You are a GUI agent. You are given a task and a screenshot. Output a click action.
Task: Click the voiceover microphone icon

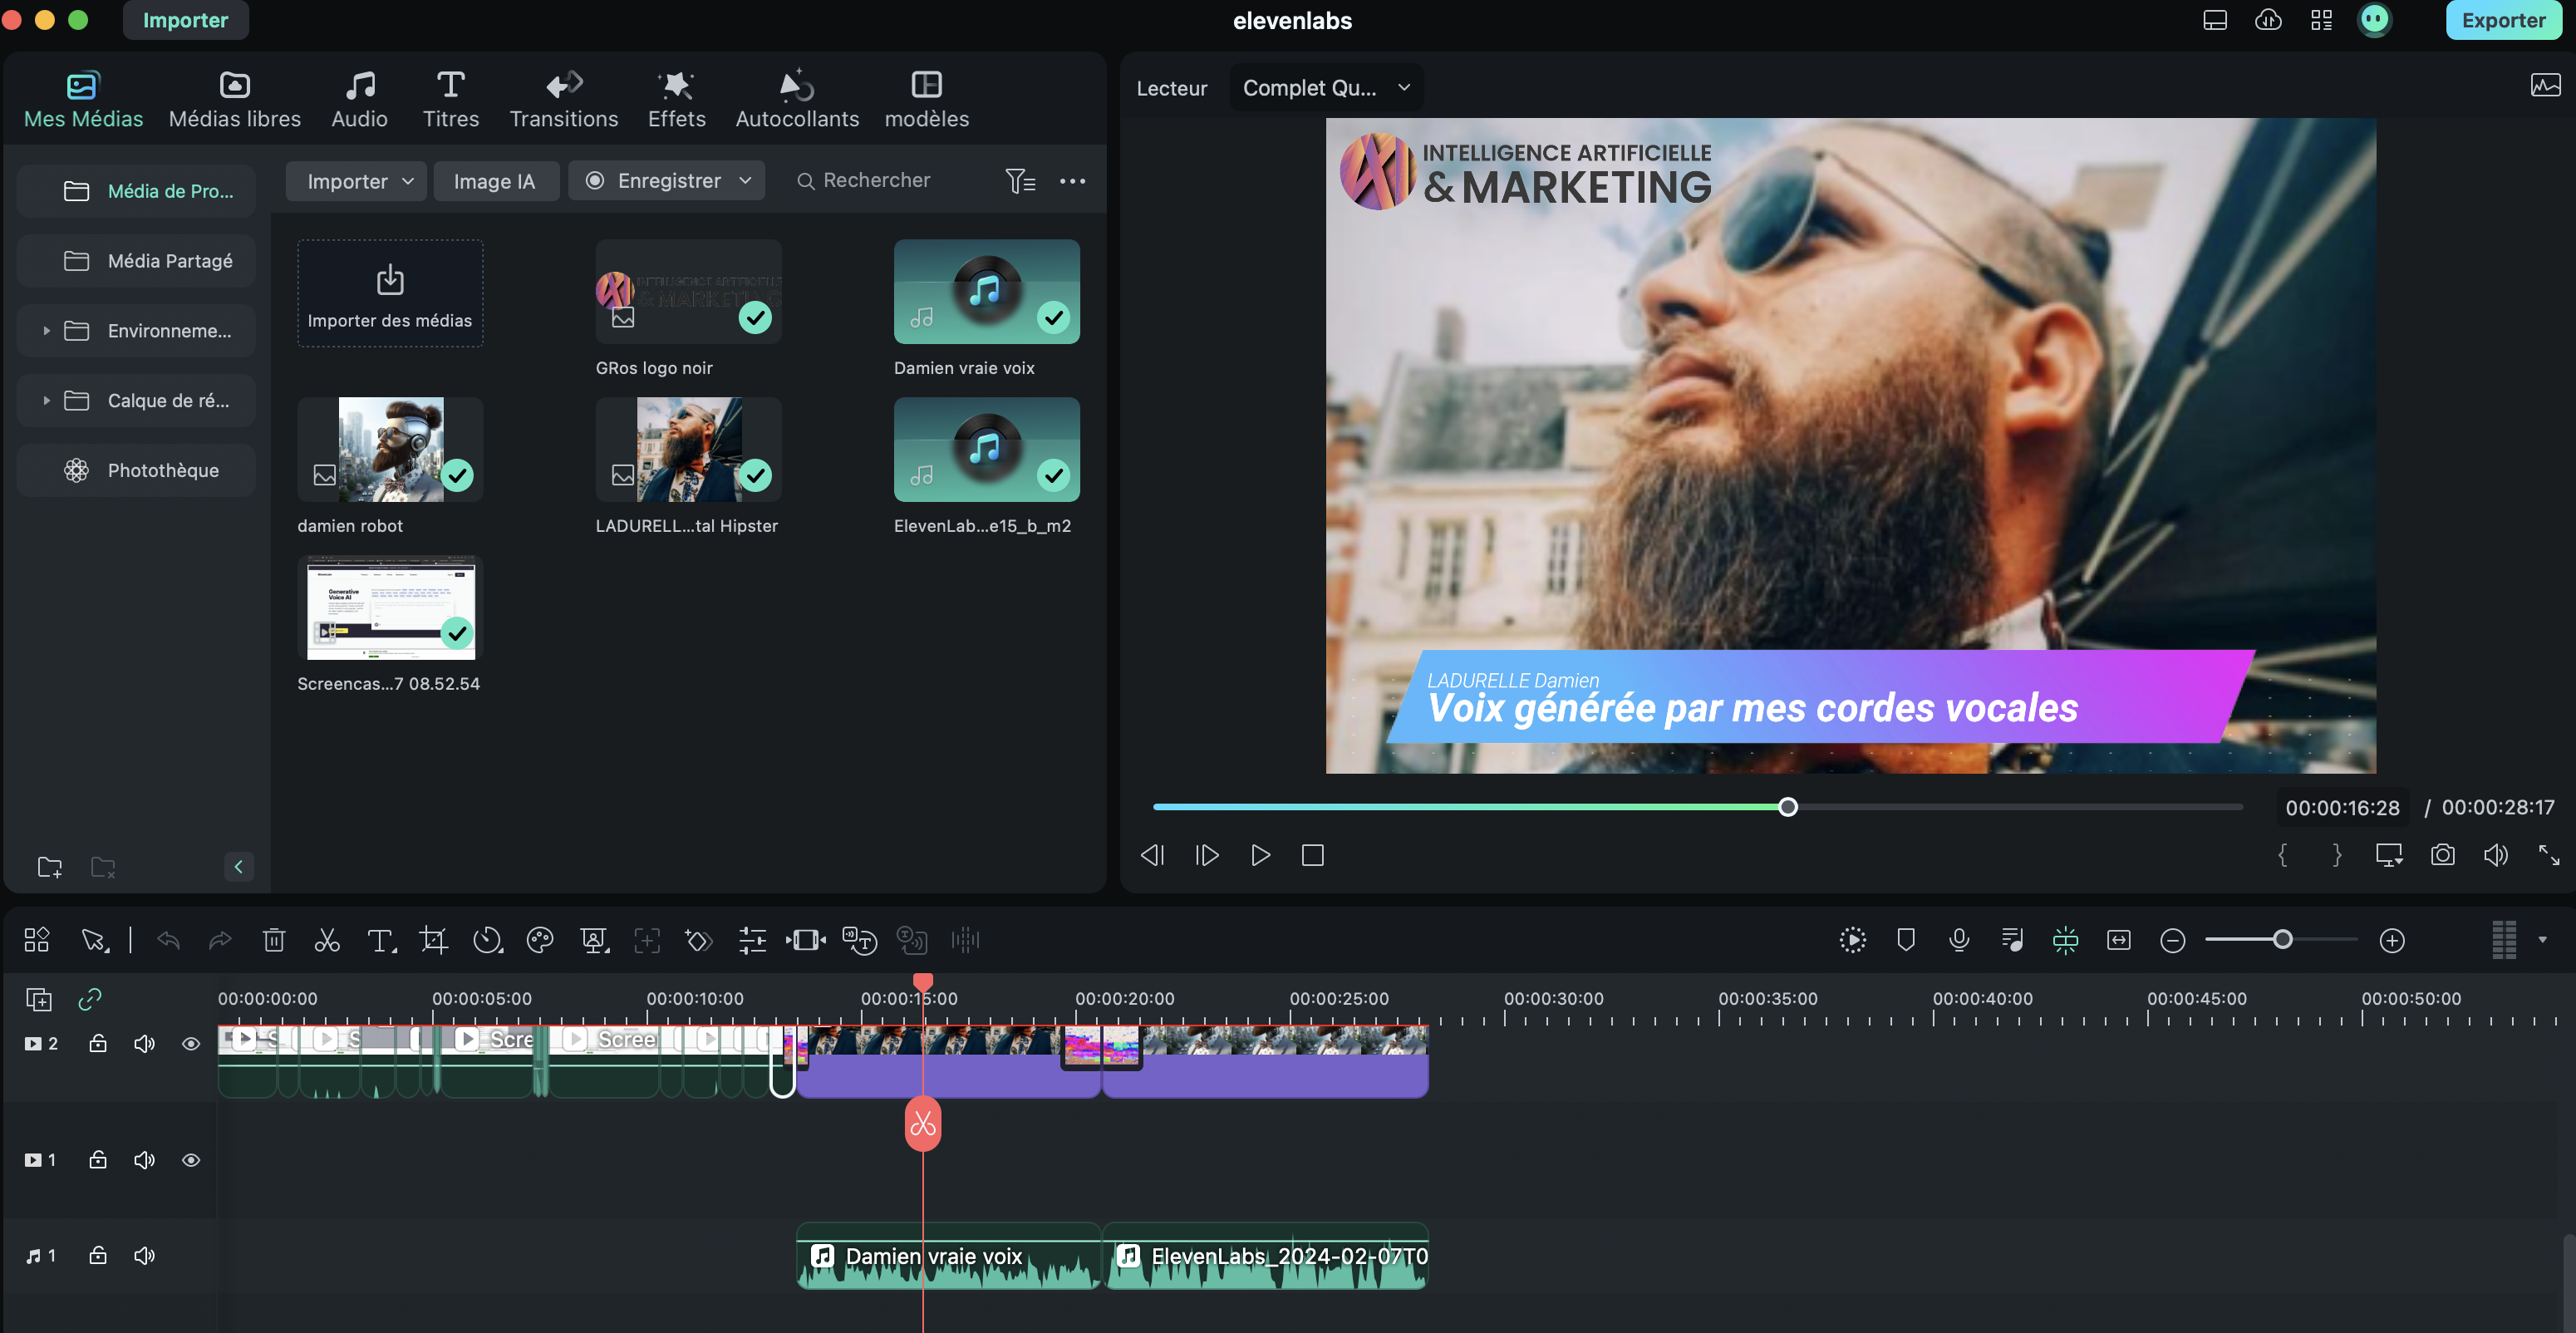1959,940
